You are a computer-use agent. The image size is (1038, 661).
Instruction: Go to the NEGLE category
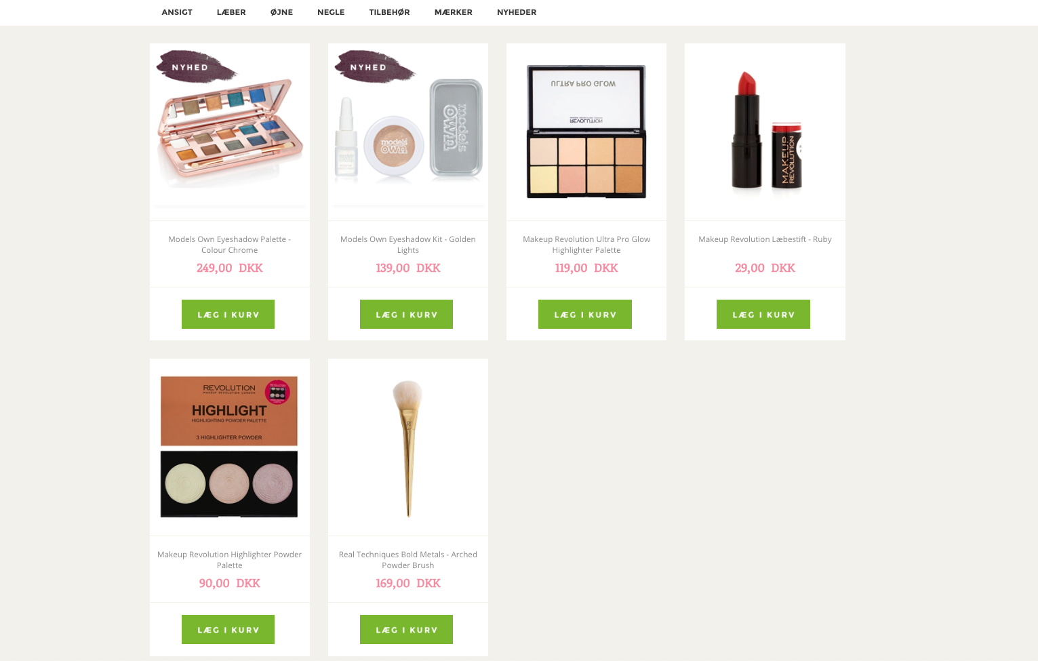point(331,12)
